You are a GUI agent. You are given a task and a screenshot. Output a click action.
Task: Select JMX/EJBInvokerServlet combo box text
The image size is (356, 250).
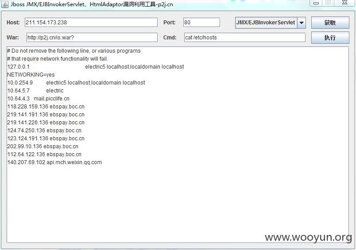pos(266,23)
